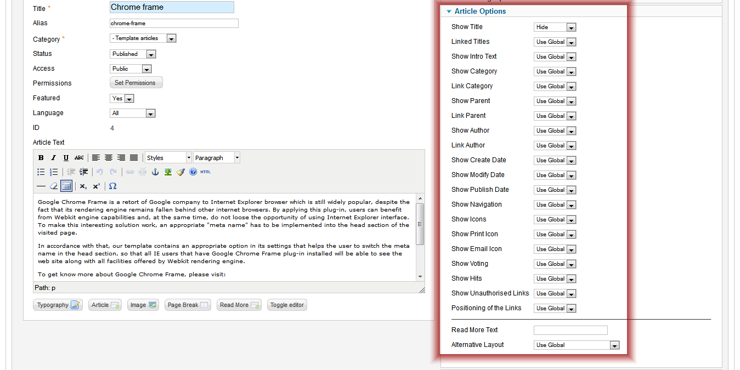Click the Toggle editor button

[287, 305]
